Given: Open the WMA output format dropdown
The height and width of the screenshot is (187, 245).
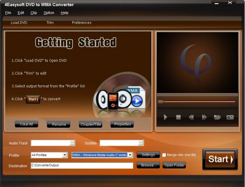Looking at the screenshot, I should pos(130,155).
